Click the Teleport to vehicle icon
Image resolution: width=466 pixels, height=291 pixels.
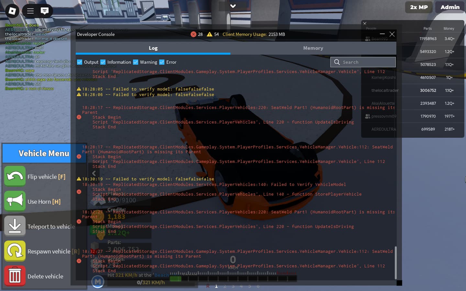(15, 226)
